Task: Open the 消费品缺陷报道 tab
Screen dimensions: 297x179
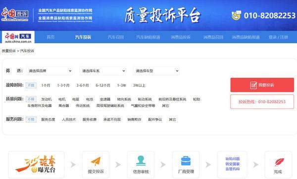Action: [x=246, y=37]
